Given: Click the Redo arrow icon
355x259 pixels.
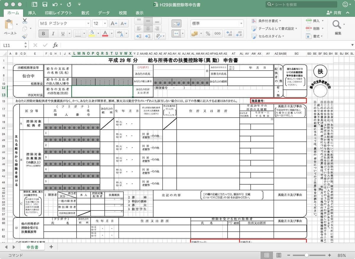Looking at the screenshot, I should coord(69,4).
